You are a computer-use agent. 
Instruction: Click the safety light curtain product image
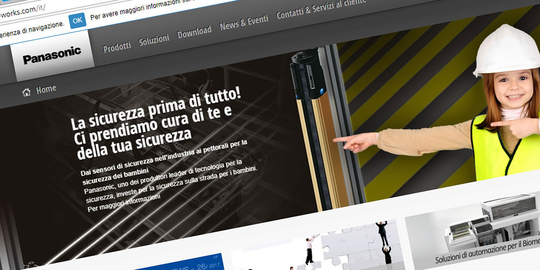pos(327,127)
